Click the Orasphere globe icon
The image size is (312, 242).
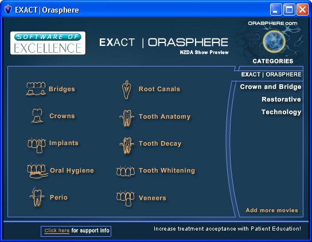pos(274,42)
